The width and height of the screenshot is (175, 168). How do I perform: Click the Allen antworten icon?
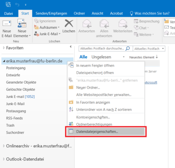pos(104,24)
